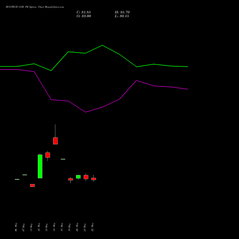Click the chart title text at top left

(x=35, y=7)
